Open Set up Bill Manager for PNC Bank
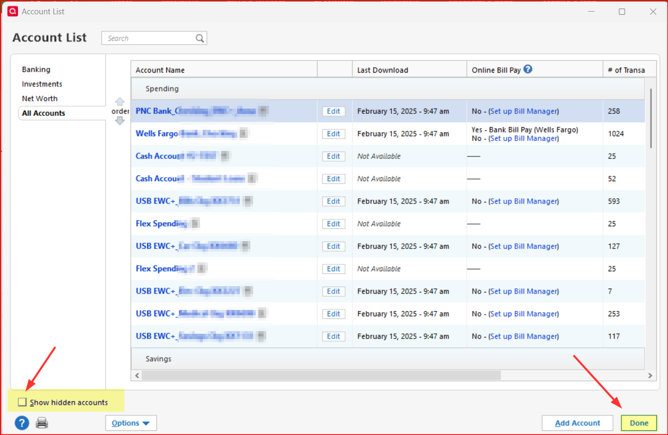 click(x=523, y=111)
